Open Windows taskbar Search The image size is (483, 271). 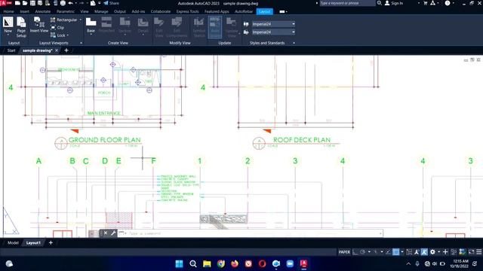point(193,263)
